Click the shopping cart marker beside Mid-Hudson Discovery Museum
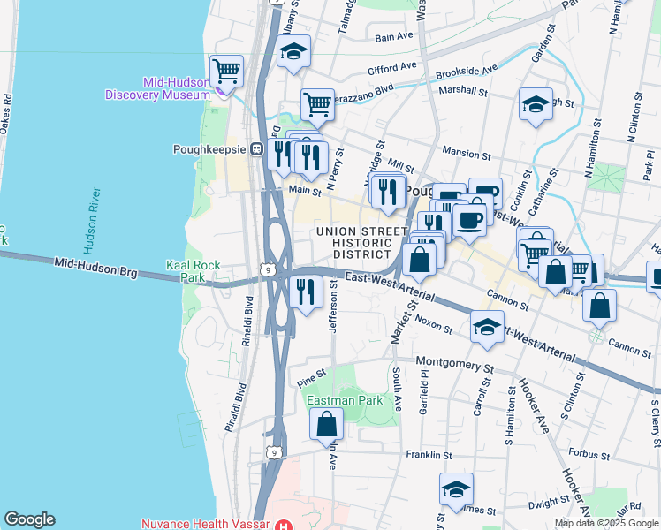The width and height of the screenshot is (661, 530). (x=227, y=72)
